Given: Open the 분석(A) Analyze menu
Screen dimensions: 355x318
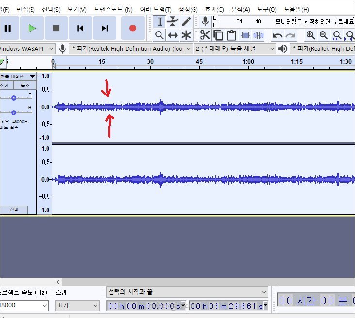Looking at the screenshot, I should (x=240, y=9).
